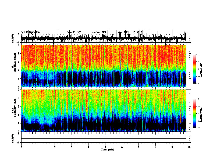Click time axis tick label "2"

pos(55,147)
